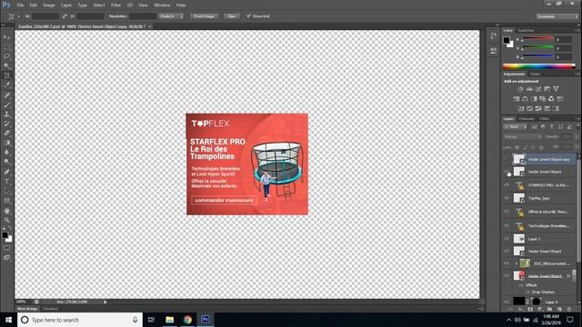Select the Dodge tool
Viewport: 582px width, 327px height.
6,162
